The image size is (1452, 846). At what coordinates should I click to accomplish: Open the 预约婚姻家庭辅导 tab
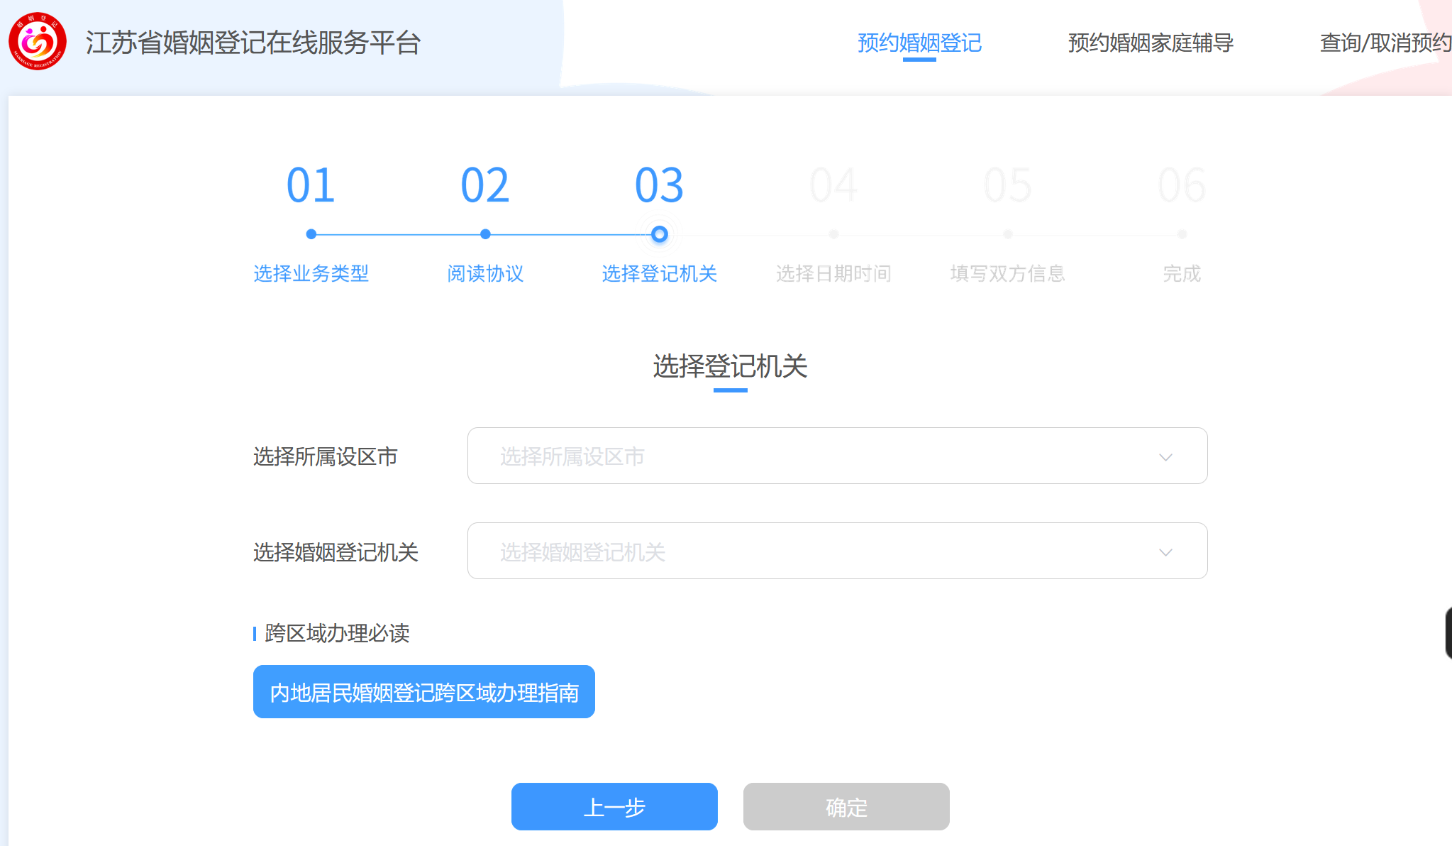coord(1151,43)
